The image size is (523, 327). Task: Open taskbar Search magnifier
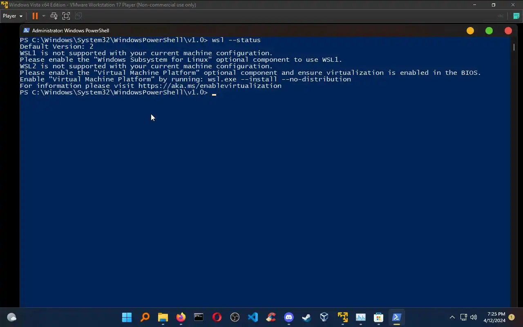(x=145, y=317)
